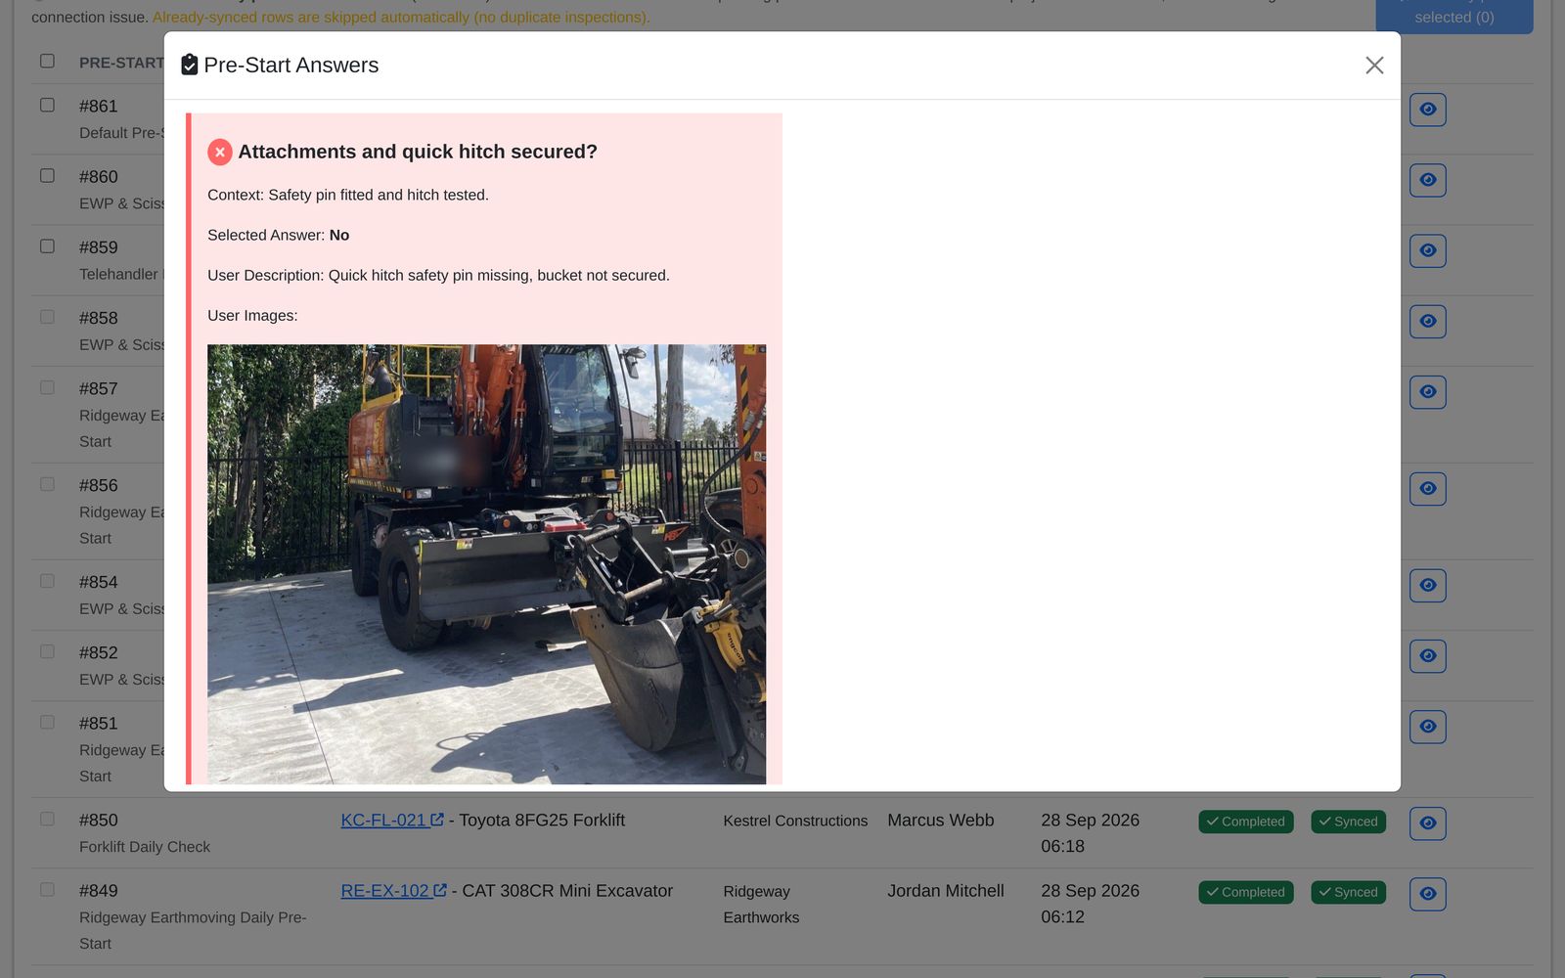The height and width of the screenshot is (978, 1565).
Task: Click the external link icon after RE-EX-102
Action: pos(440,890)
